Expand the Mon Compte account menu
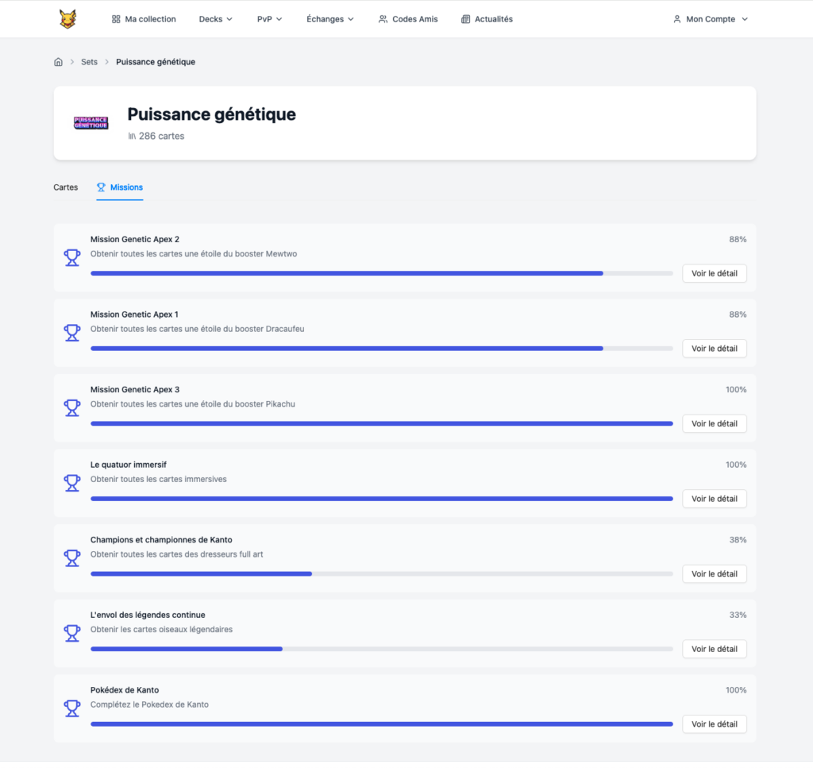The height and width of the screenshot is (768, 813). [x=711, y=19]
